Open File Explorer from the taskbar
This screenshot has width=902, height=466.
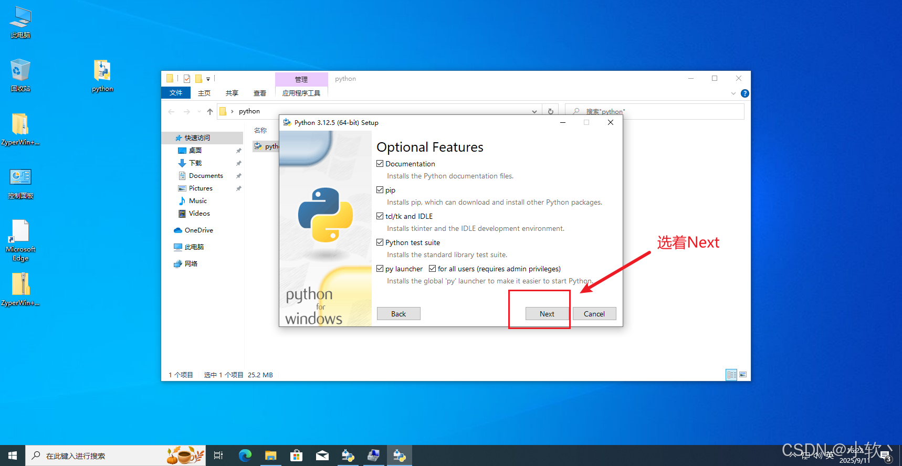click(271, 456)
